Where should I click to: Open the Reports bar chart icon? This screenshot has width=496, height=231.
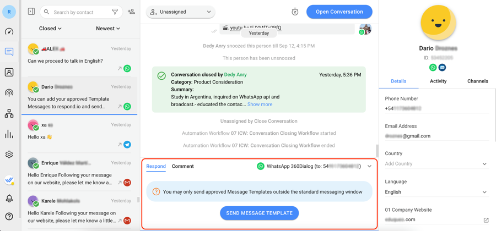[9, 134]
